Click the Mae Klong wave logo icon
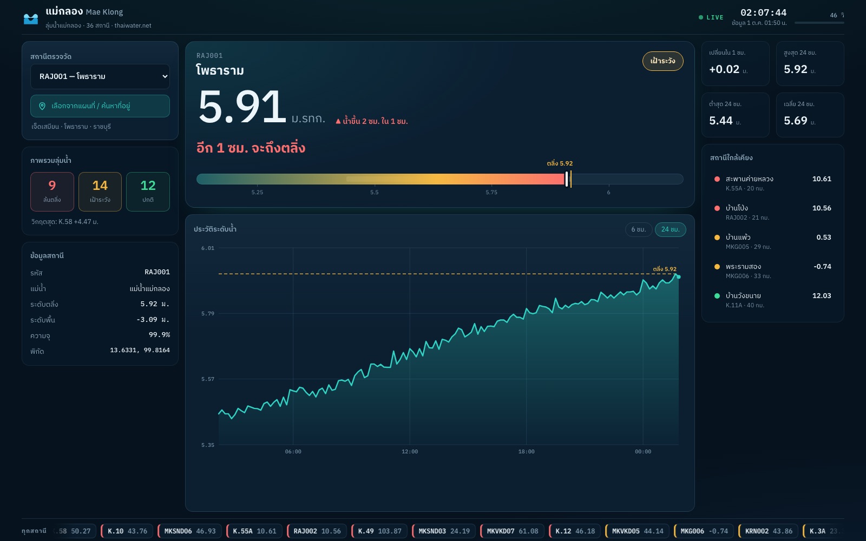866x541 pixels. coord(31,19)
